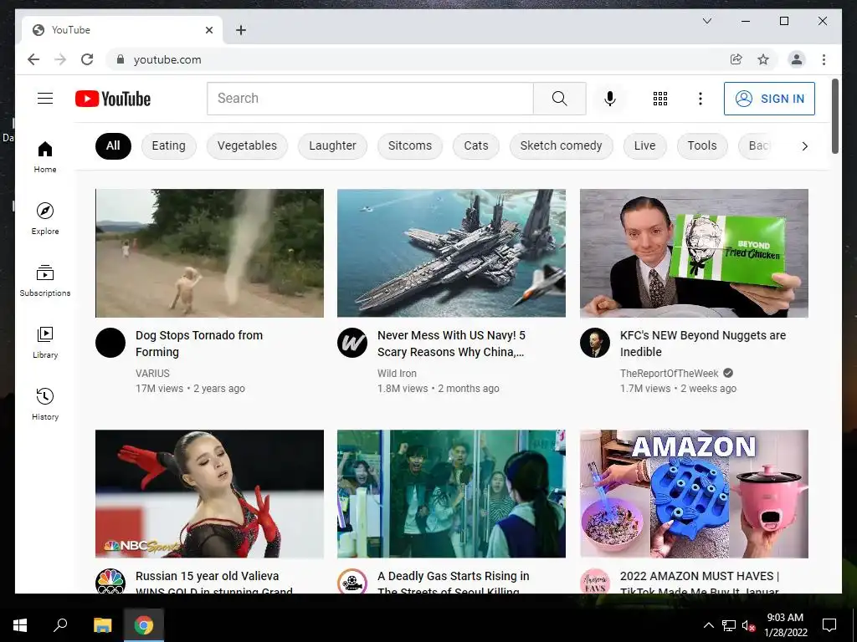Open a new tab with the plus button
Screen dimensions: 857x642
[x=241, y=30]
